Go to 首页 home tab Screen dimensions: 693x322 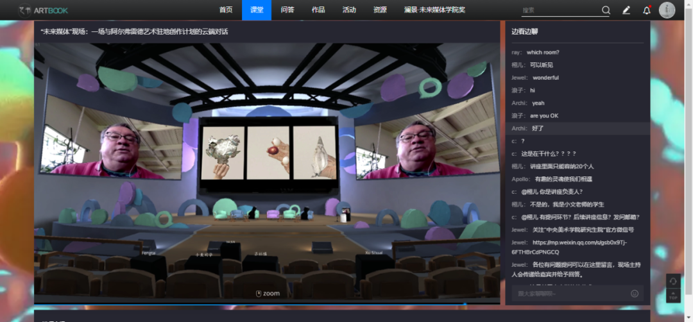(226, 10)
